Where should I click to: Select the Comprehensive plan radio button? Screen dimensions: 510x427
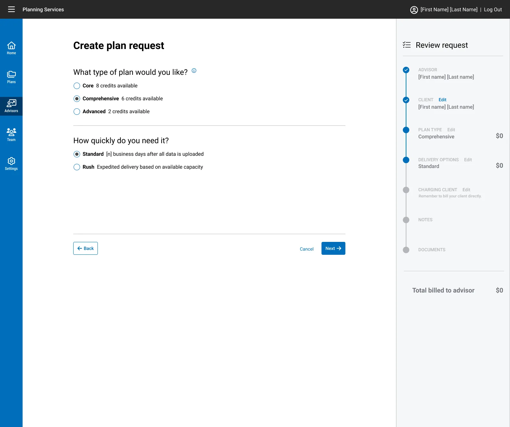point(77,99)
